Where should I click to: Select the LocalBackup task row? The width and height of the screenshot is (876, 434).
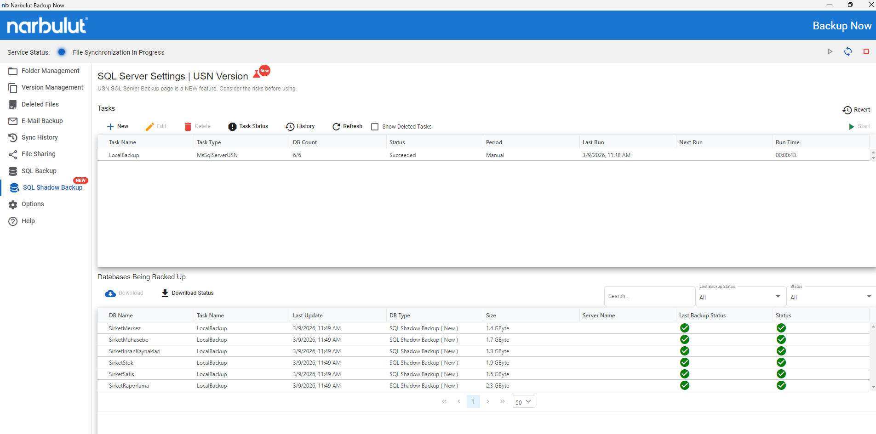click(124, 155)
